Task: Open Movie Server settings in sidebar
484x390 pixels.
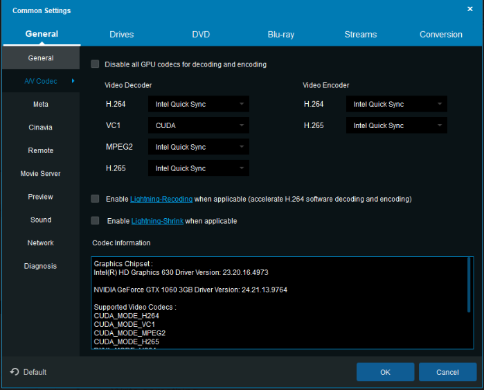Action: pos(41,174)
